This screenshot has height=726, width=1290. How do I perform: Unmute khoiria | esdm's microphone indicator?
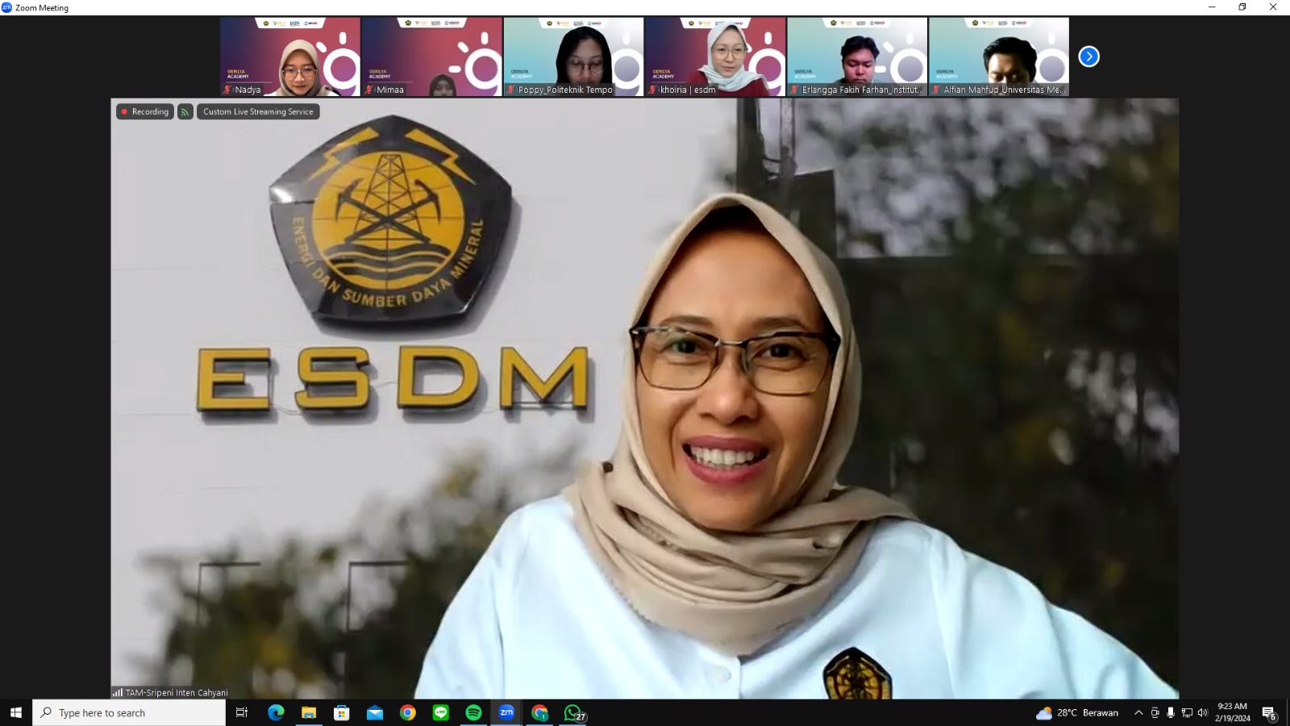click(x=655, y=91)
